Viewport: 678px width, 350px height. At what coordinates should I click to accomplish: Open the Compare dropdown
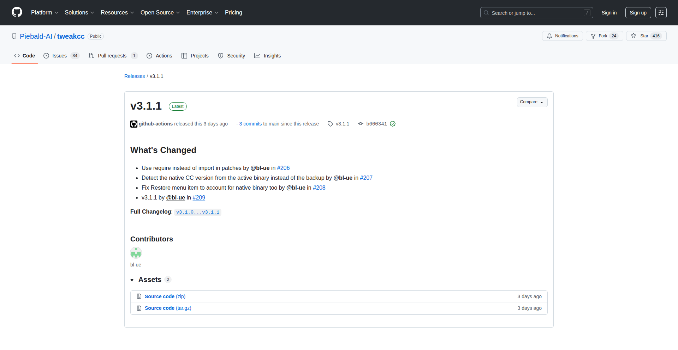[532, 102]
